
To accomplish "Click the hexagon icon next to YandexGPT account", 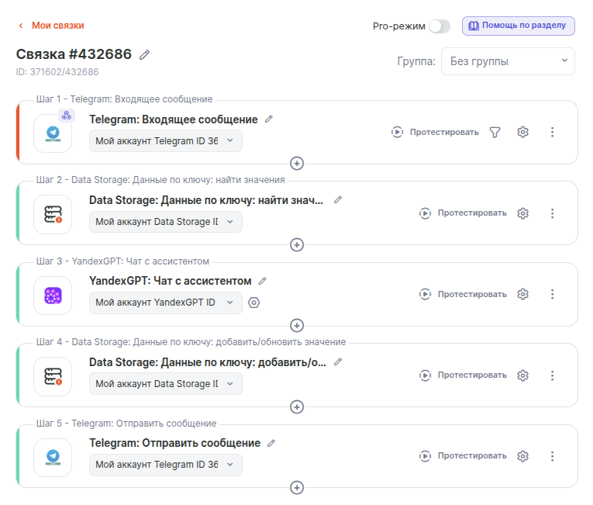I will (x=253, y=303).
